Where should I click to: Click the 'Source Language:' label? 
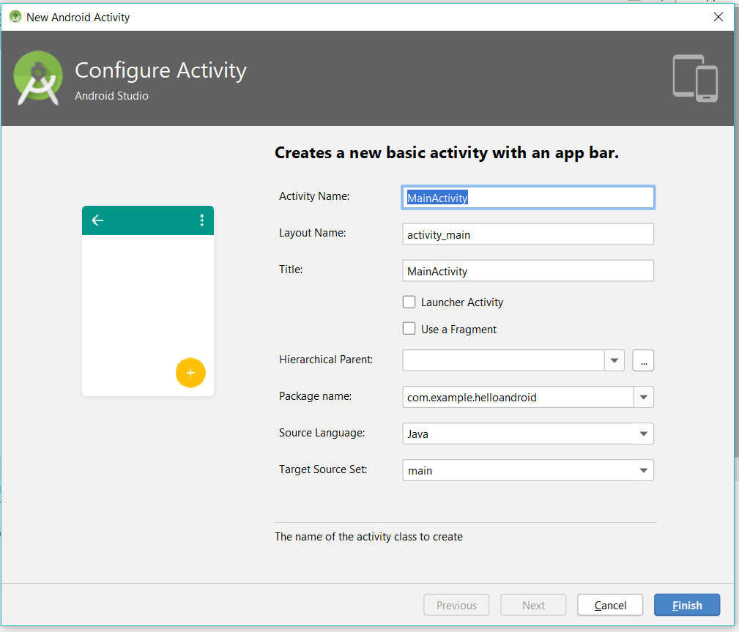pyautogui.click(x=322, y=433)
